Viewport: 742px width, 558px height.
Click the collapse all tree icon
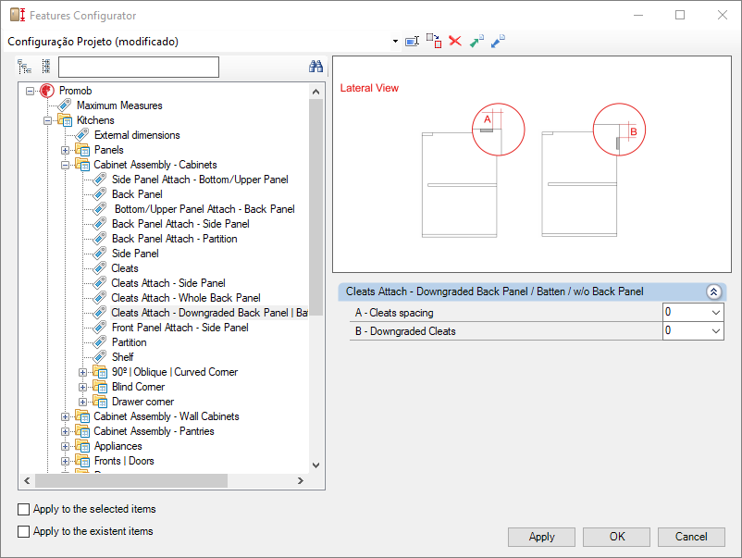46,67
